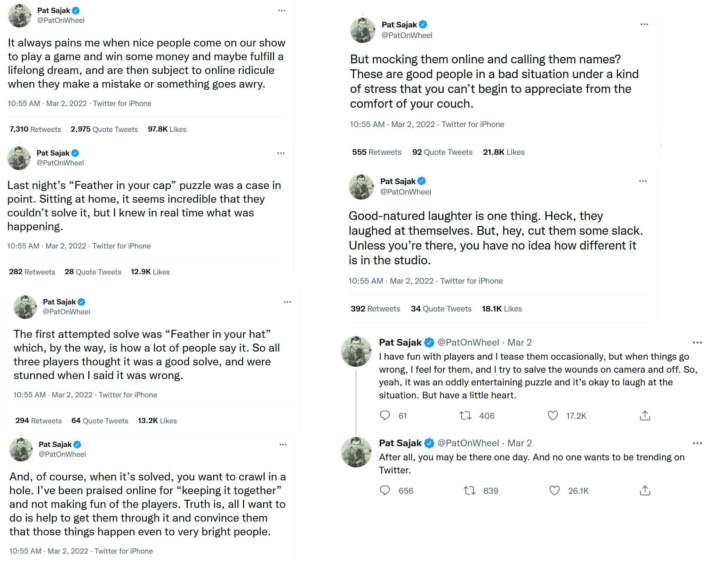Open more options on the "Good-natured laughter" tweet

[x=643, y=181]
